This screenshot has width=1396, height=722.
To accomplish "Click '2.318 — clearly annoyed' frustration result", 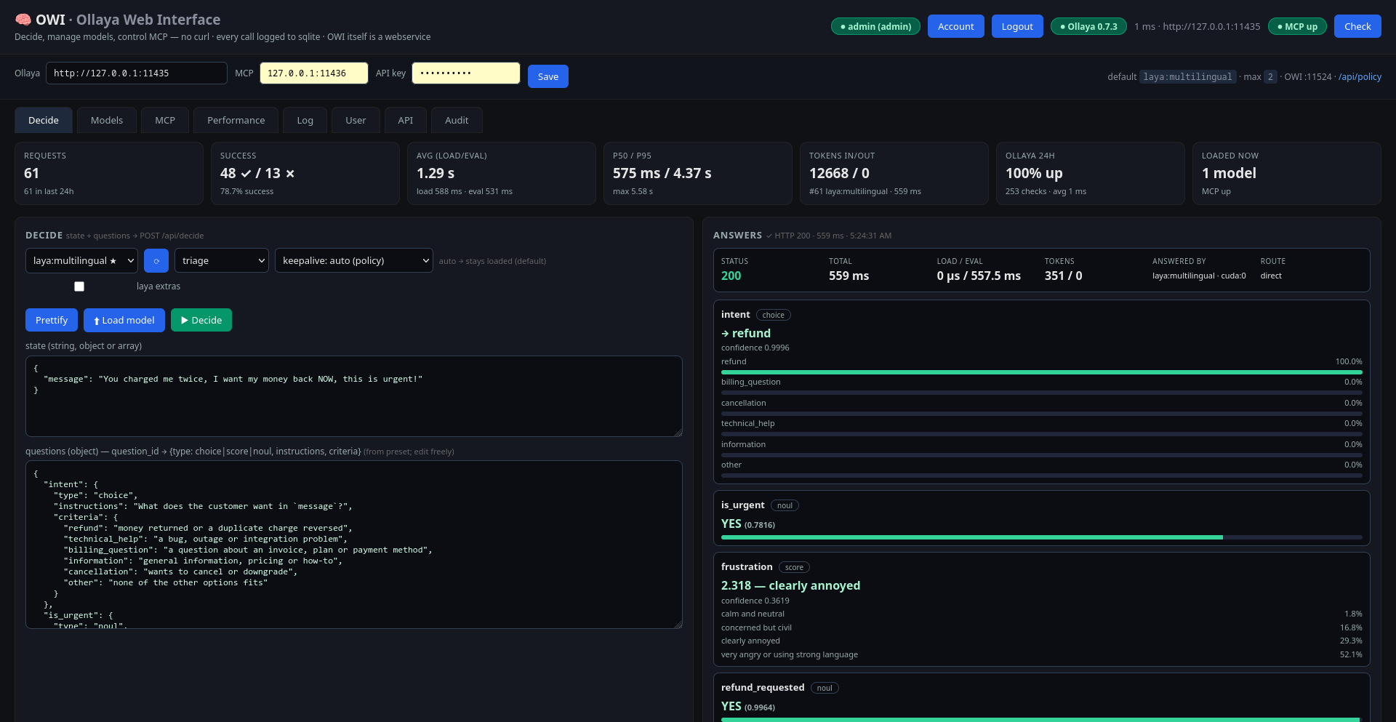I will pyautogui.click(x=790, y=585).
